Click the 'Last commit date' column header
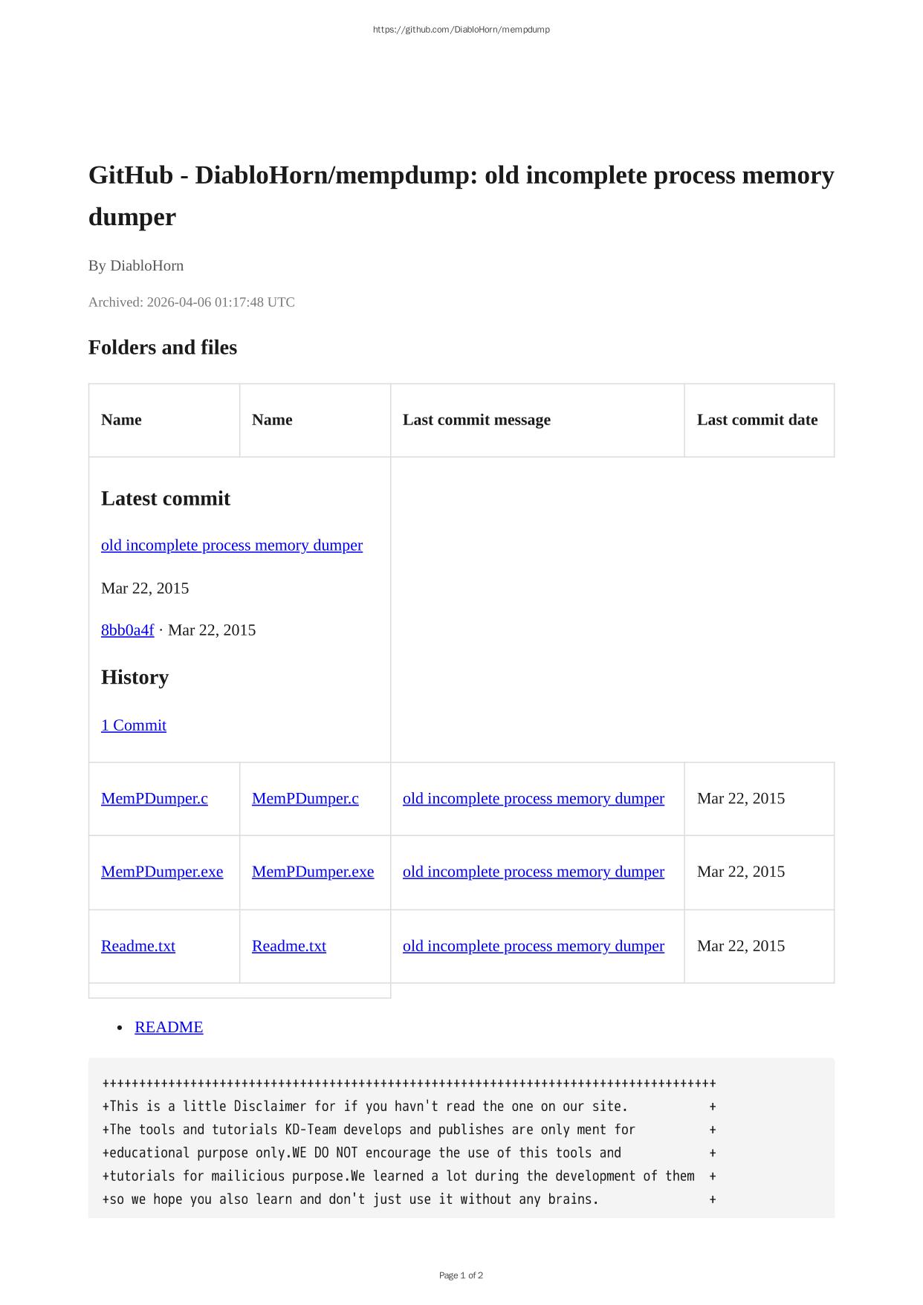 (757, 420)
